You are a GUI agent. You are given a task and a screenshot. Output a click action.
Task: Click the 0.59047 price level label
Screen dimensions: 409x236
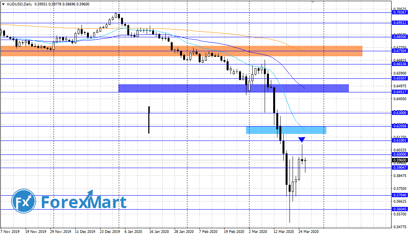tap(400, 168)
